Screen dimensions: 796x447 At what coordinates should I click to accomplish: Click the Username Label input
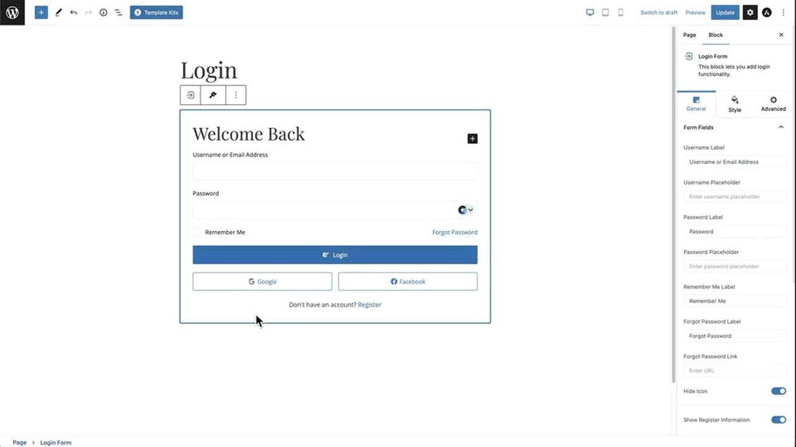tap(735, 162)
